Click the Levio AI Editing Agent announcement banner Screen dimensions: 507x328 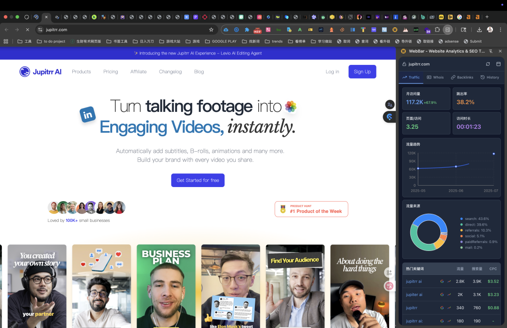pyautogui.click(x=198, y=53)
